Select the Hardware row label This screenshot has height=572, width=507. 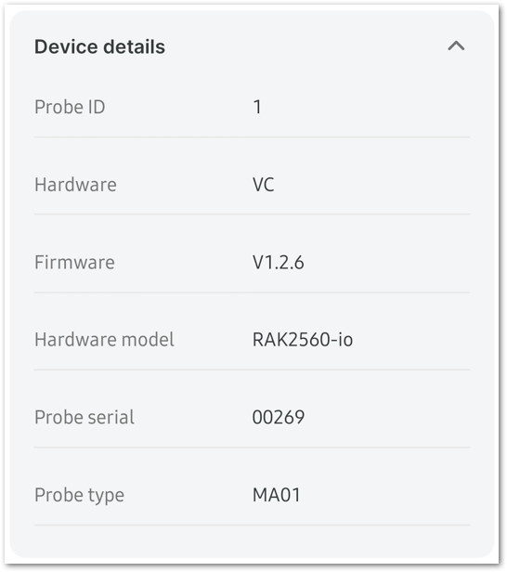(x=75, y=185)
